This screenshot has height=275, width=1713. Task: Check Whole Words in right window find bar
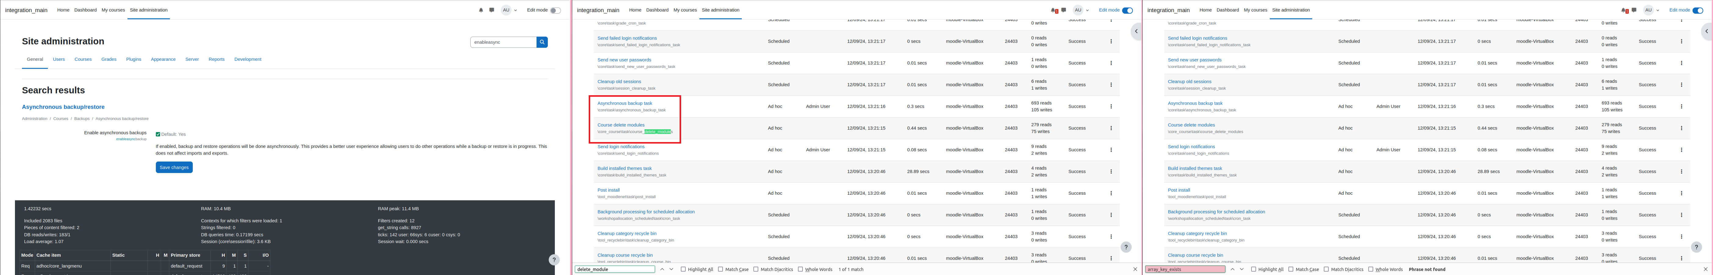coord(1370,269)
